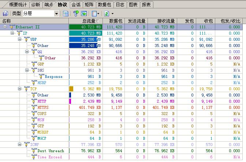
Task: Switch to the 数据包 tab
Action: pyautogui.click(x=105, y=4)
